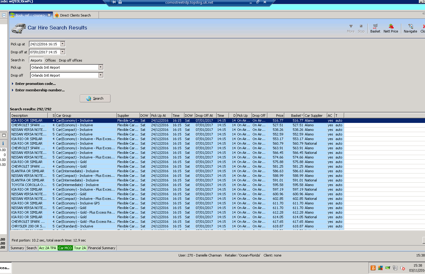Open the Financial Summary bottom tab
425x274 pixels.
(102, 248)
